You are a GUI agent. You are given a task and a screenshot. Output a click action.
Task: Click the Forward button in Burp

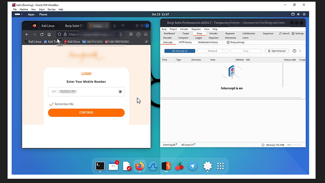(x=210, y=51)
